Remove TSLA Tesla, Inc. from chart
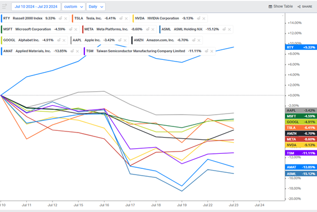This screenshot has width=317, height=212. coord(126,18)
